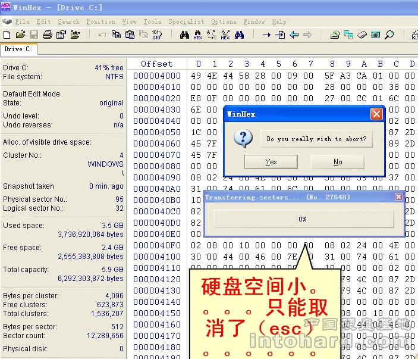Close the WinHex abort dialog

[x=376, y=114]
